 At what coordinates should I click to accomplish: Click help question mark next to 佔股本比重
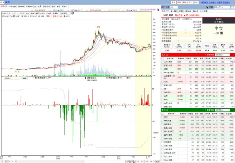click(x=179, y=38)
